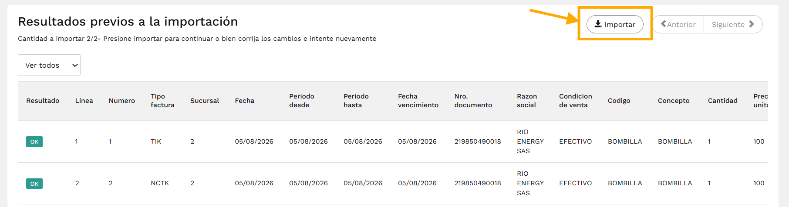Click the Condicion de venta header
Viewport: 789px width, 207px height.
click(576, 101)
